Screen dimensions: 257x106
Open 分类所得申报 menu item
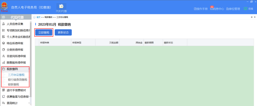coord(15,50)
